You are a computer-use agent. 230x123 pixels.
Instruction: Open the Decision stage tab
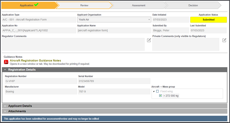click(x=193, y=5)
